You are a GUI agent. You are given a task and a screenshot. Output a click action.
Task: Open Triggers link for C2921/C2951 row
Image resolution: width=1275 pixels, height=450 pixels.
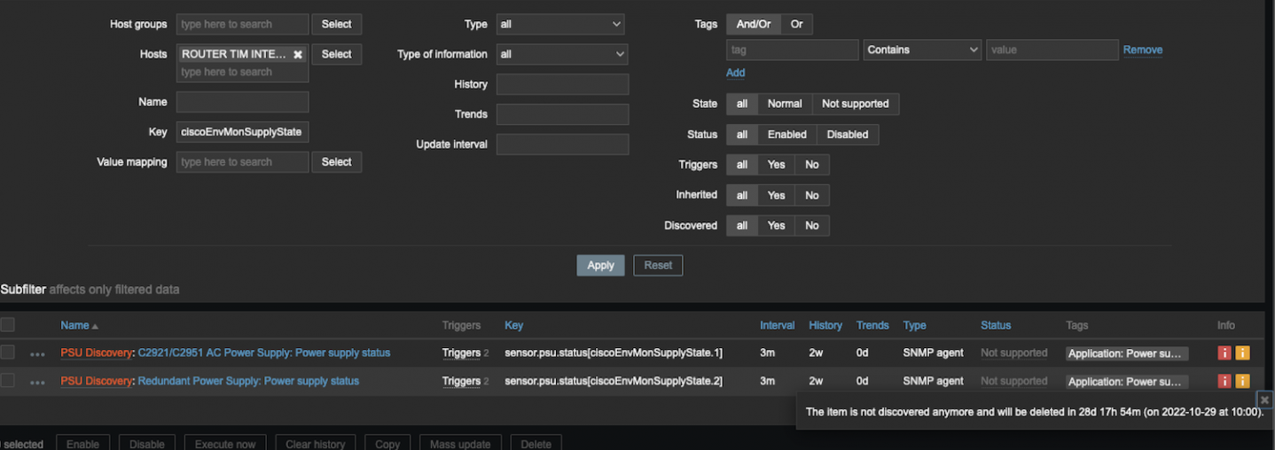click(461, 353)
